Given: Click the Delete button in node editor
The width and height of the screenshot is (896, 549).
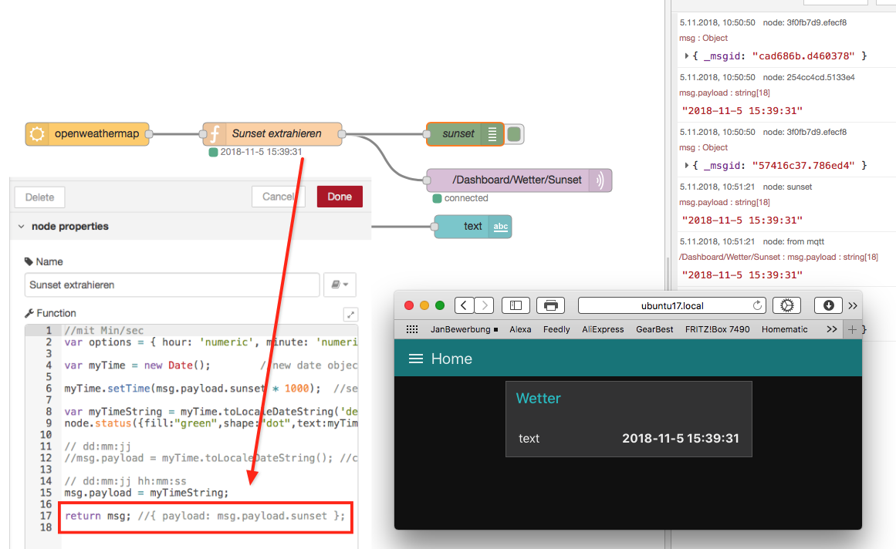Looking at the screenshot, I should (x=39, y=197).
